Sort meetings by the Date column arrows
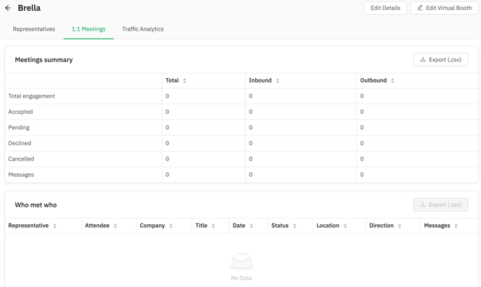The width and height of the screenshot is (481, 287). click(251, 226)
